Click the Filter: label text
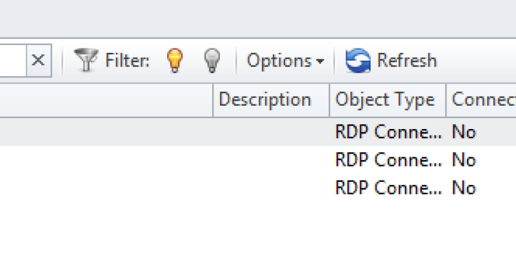Screen dimensions: 516x258 [x=127, y=61]
